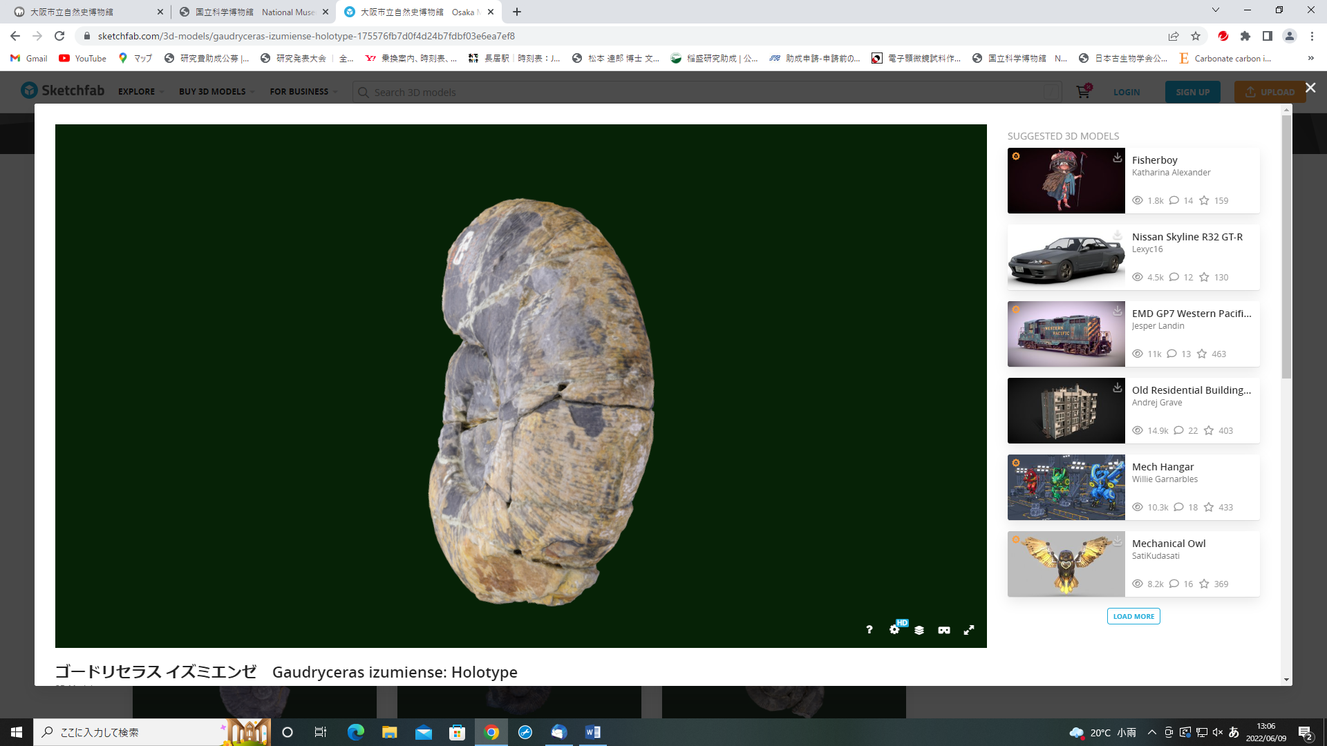Open a new browser tab
Viewport: 1327px width, 746px height.
tap(517, 12)
